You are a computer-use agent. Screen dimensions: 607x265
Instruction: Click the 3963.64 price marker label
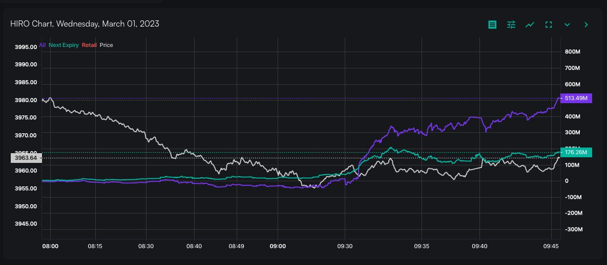click(x=25, y=158)
